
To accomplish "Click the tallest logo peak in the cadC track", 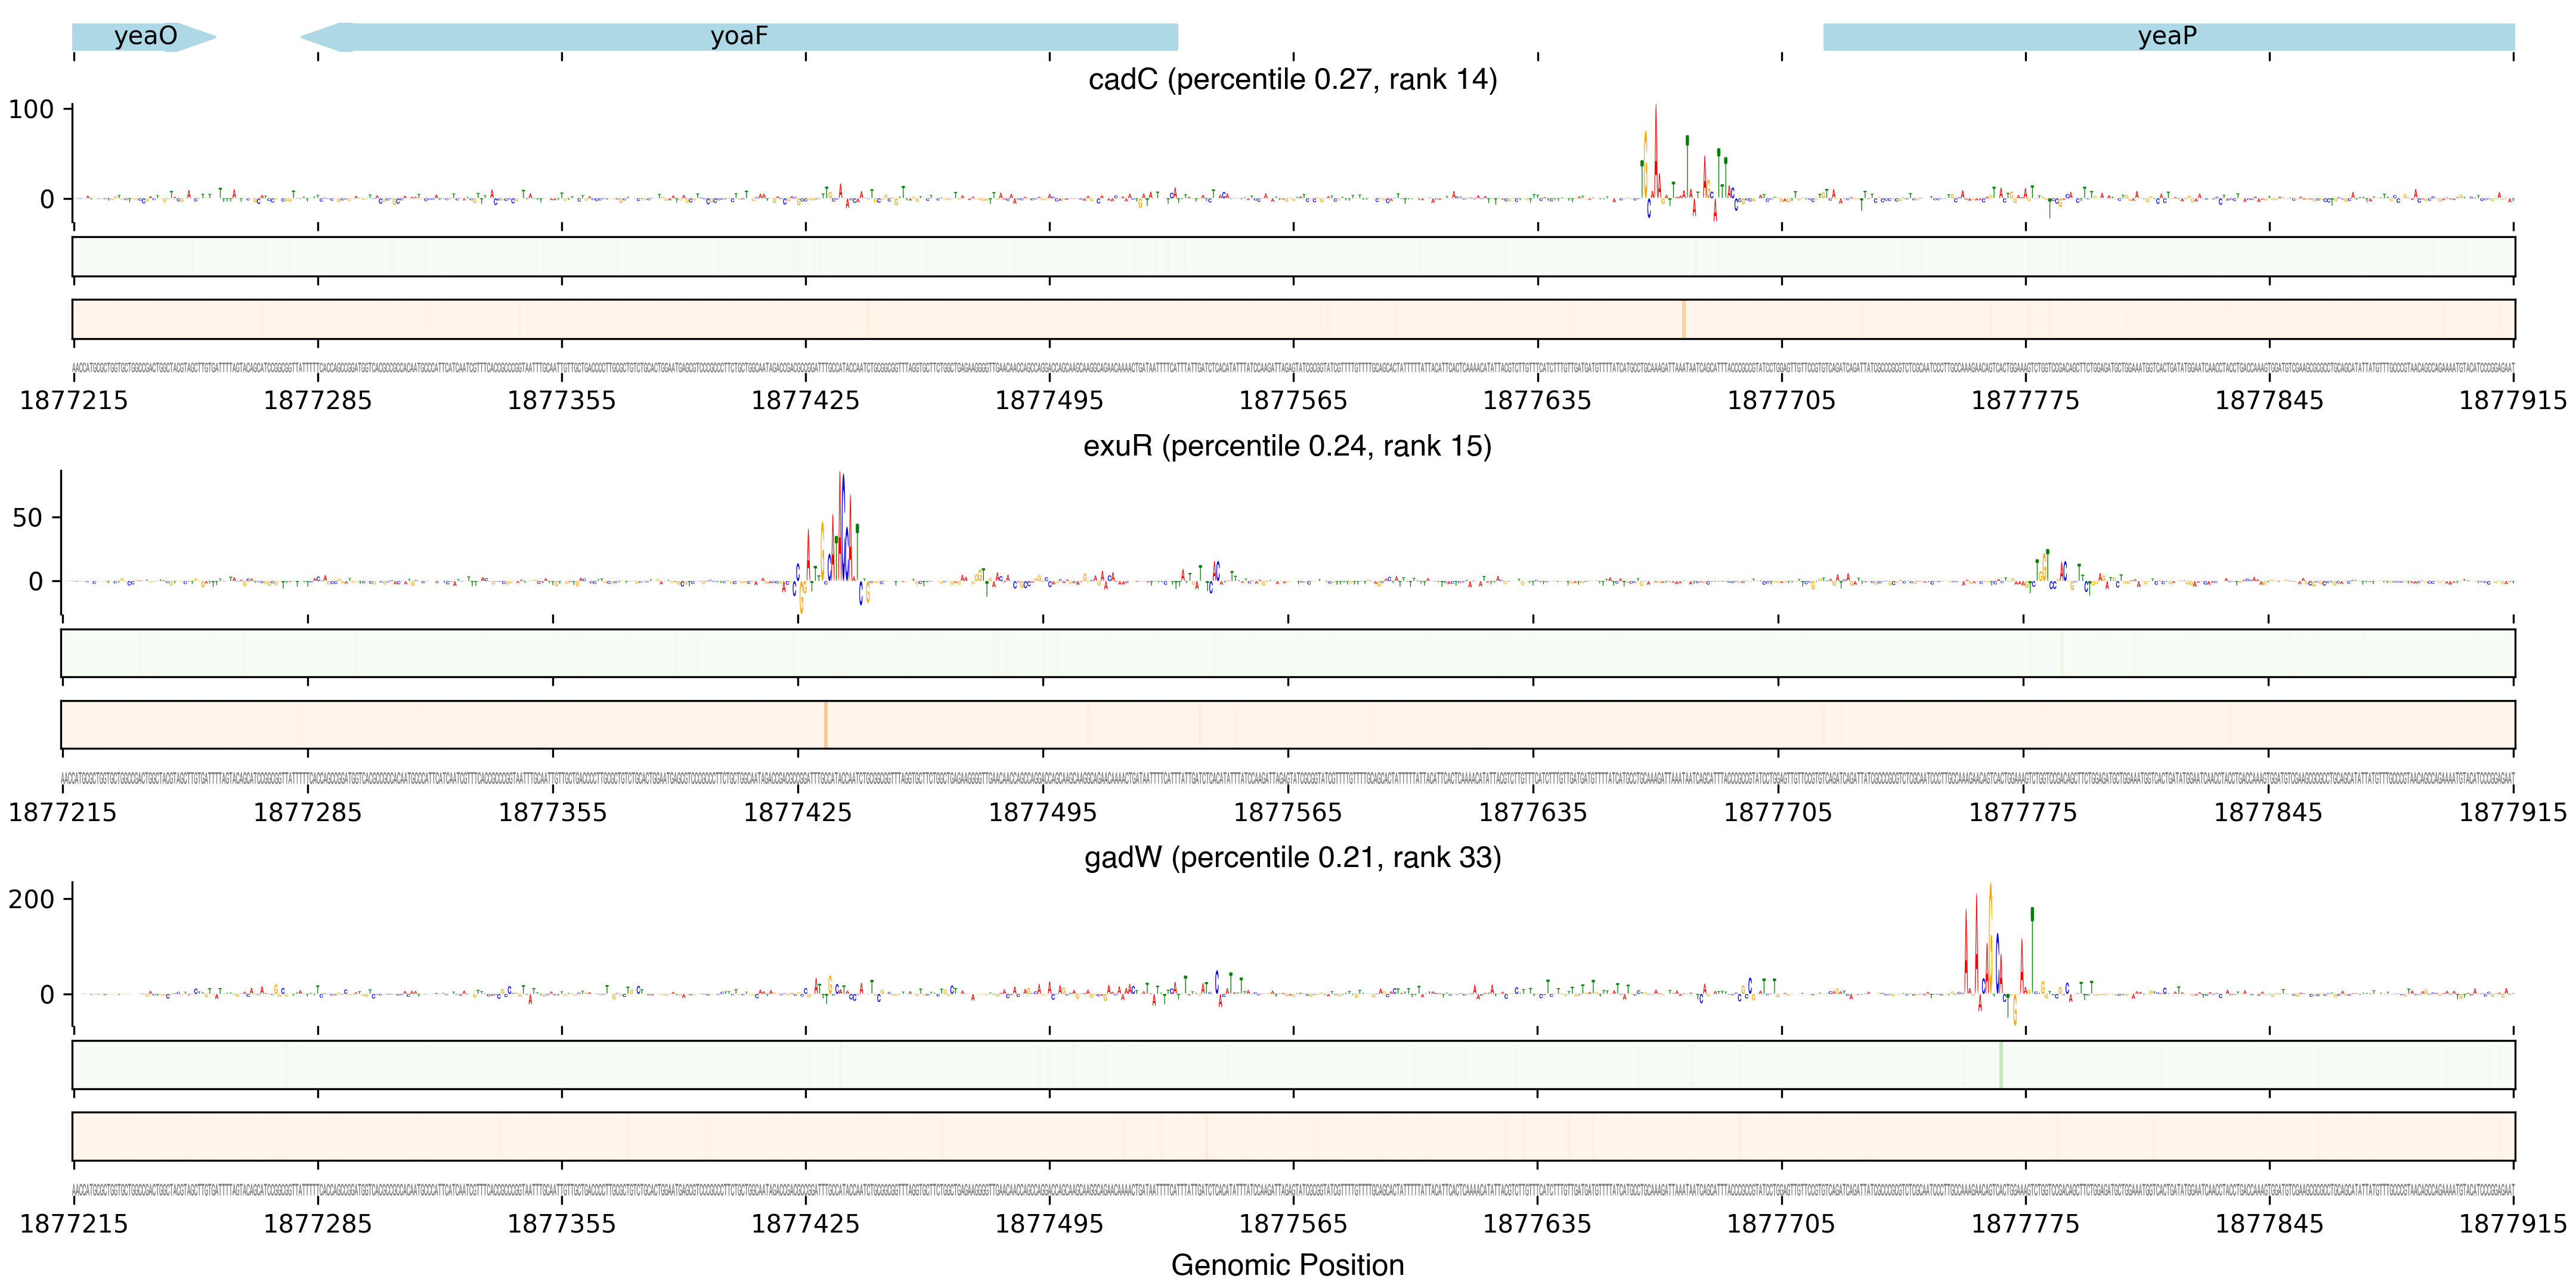I will (1656, 150).
